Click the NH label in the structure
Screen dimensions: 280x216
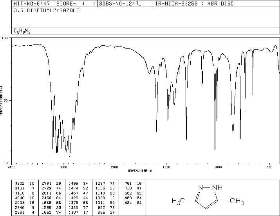(217, 187)
